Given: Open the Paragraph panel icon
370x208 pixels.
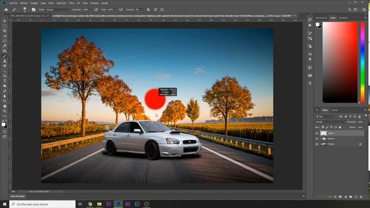Looking at the screenshot, I should 310,60.
